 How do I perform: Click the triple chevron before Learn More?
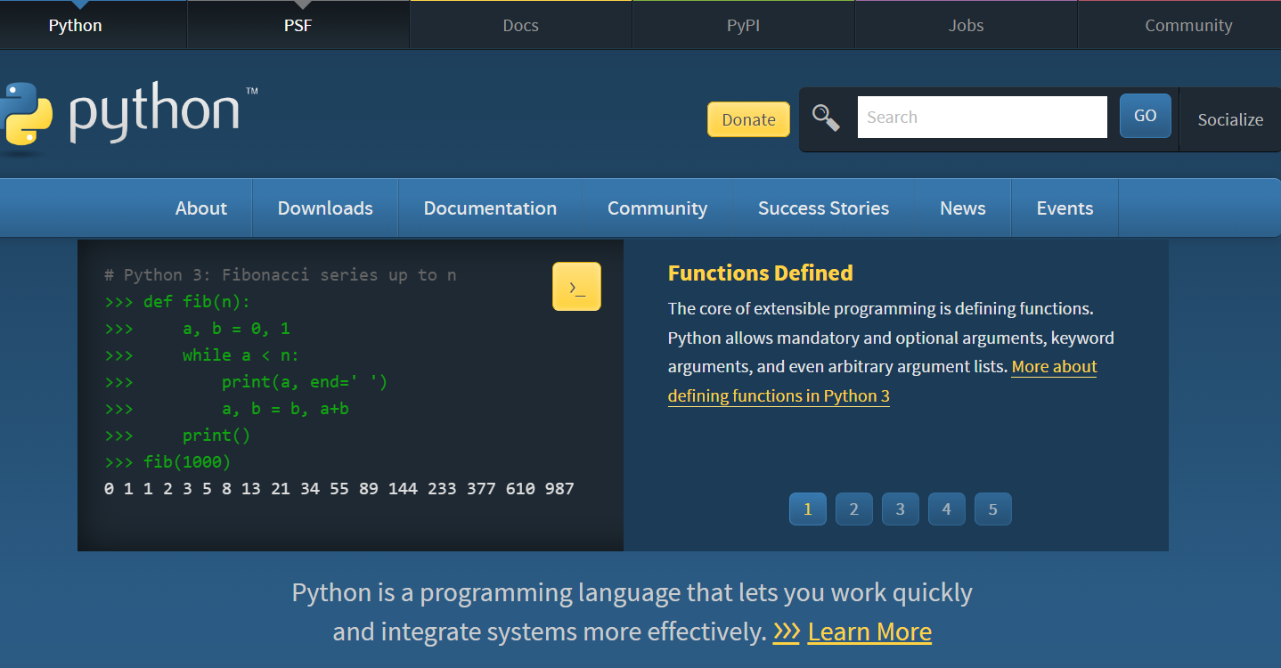click(x=787, y=631)
